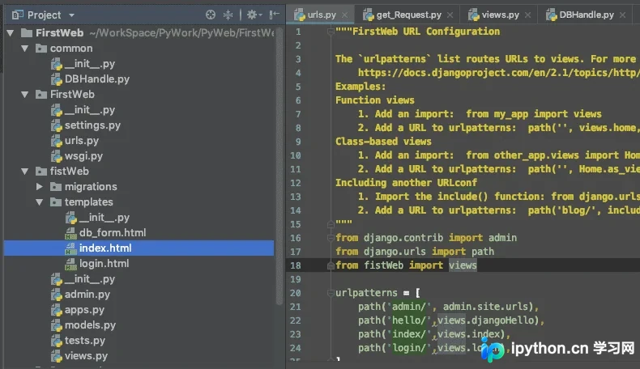Fold the docstring at line 1
Image resolution: width=640 pixels, height=369 pixels.
pos(331,32)
